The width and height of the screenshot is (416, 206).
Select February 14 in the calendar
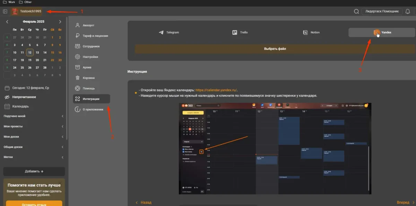coord(45,53)
